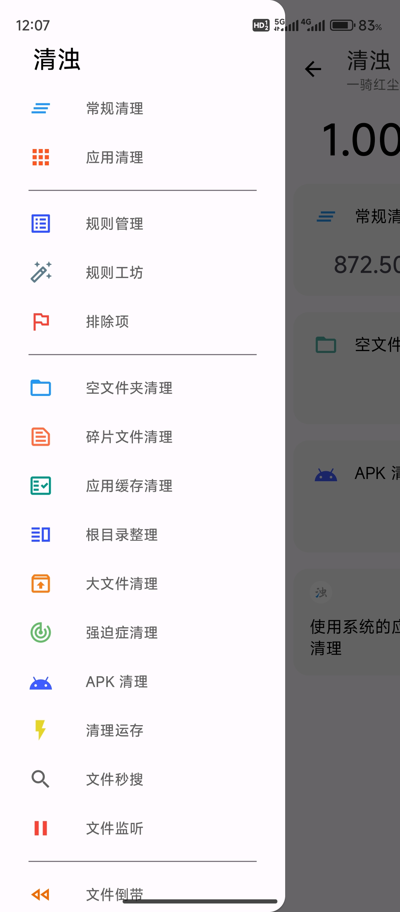The image size is (400, 912).
Task: Tap the orange document 碎片文件清理 icon
Action: pyautogui.click(x=41, y=437)
